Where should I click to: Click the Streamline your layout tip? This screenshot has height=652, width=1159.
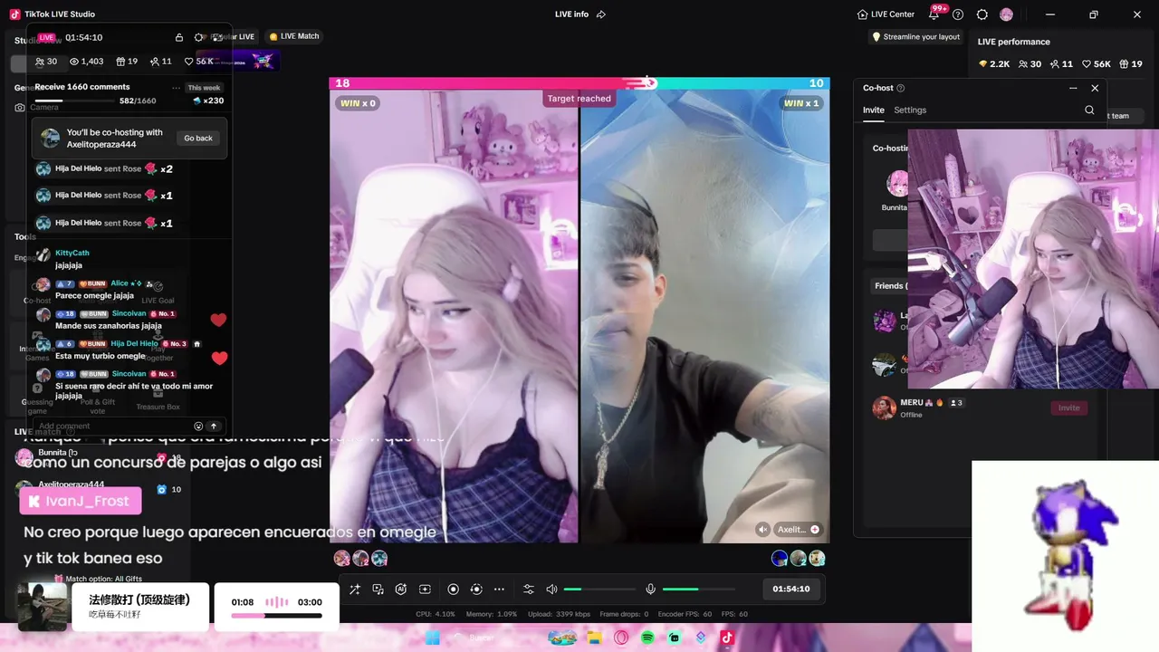coord(915,37)
